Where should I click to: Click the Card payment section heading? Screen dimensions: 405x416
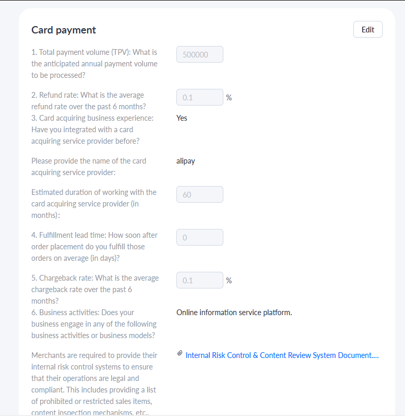click(64, 30)
